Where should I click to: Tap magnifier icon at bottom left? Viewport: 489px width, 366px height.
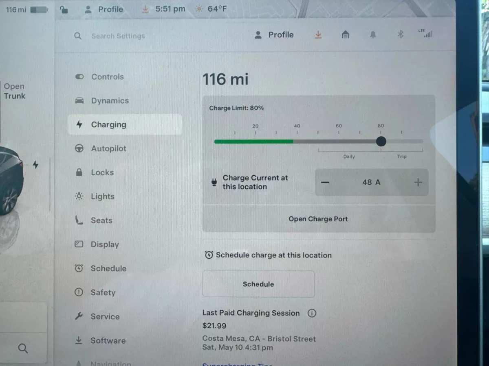23,348
